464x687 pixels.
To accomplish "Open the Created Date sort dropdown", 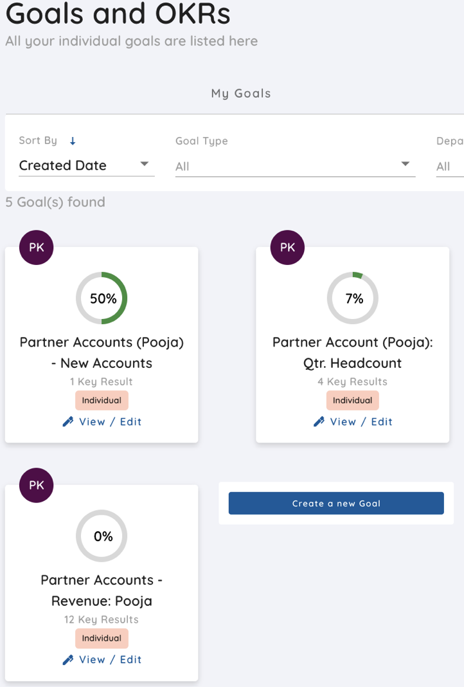I will pos(86,165).
